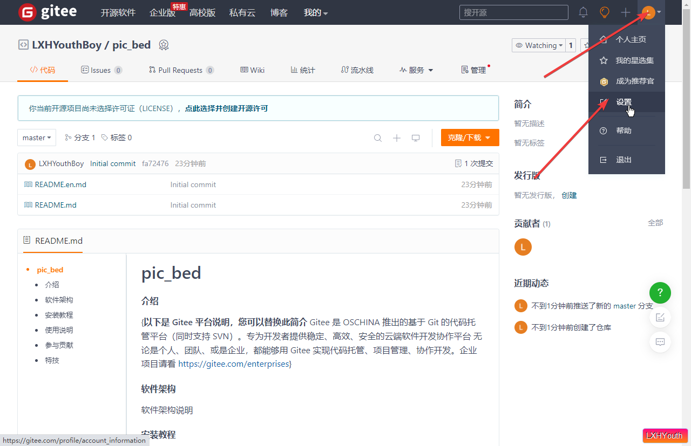Click the lightbulb icon in top bar

click(x=604, y=12)
